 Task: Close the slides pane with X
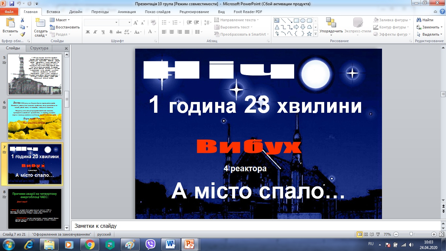(66, 48)
